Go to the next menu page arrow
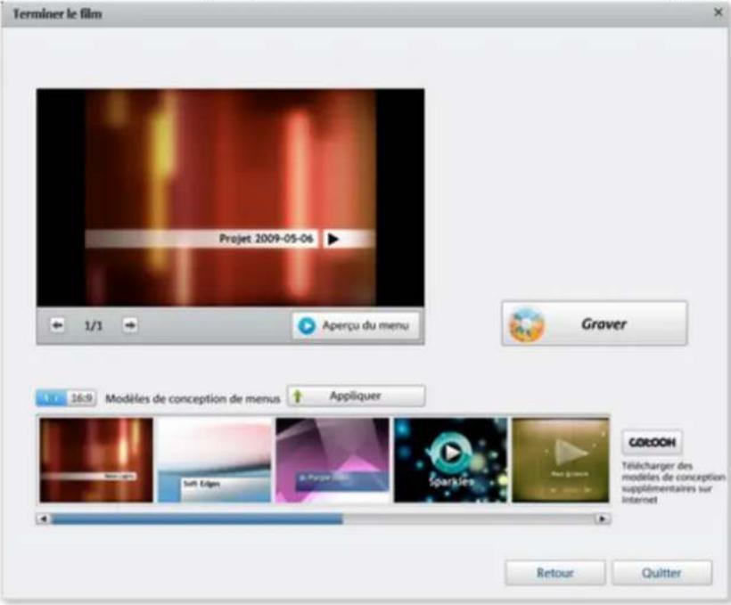This screenshot has width=731, height=605. [x=130, y=325]
